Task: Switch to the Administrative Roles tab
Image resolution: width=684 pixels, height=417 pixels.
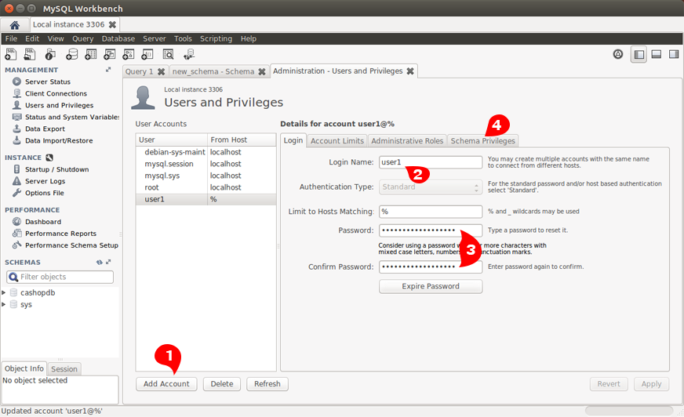Action: point(407,141)
